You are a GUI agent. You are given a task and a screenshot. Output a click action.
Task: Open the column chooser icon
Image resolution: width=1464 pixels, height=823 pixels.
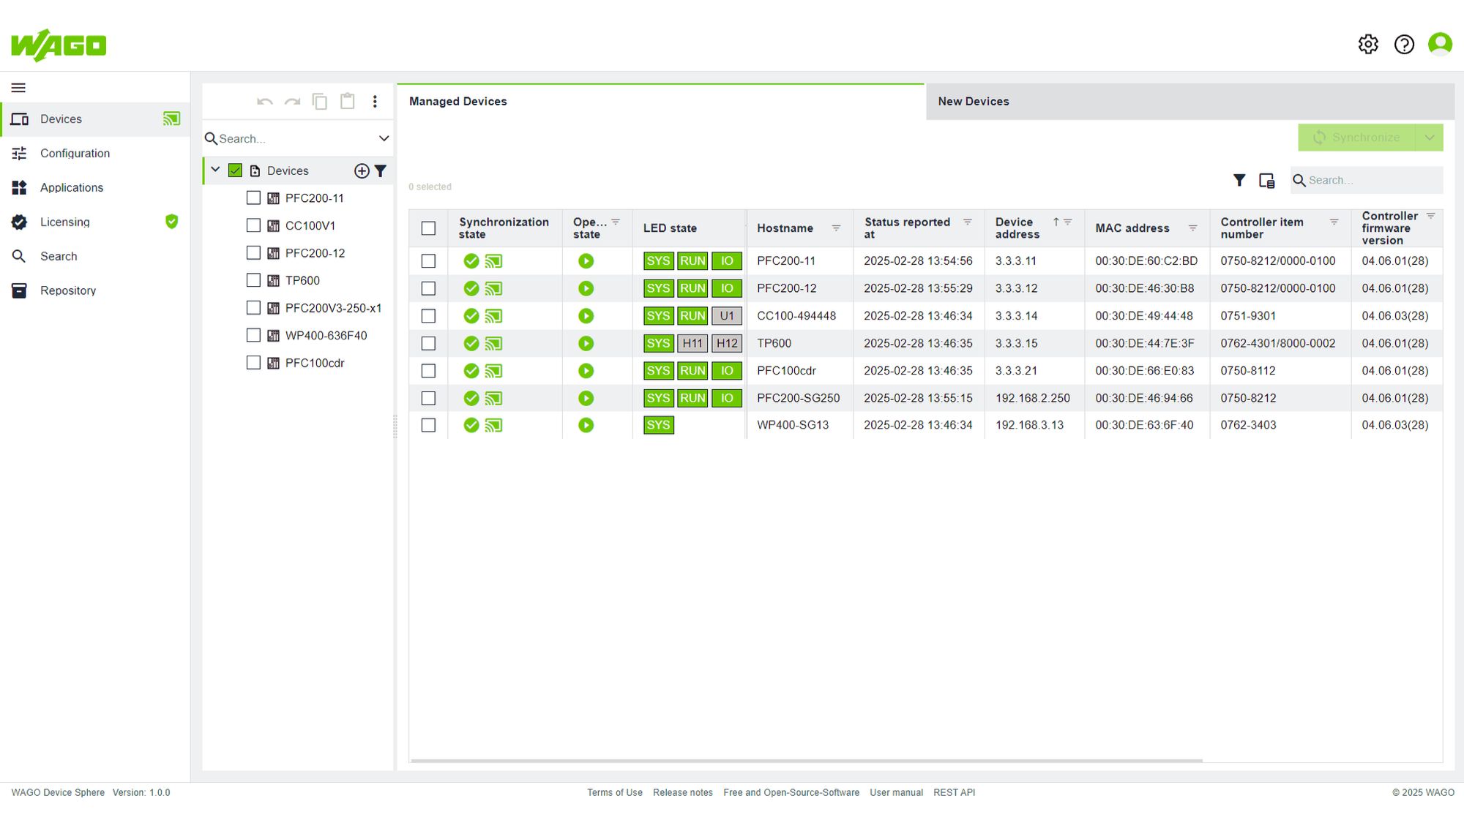pyautogui.click(x=1267, y=180)
